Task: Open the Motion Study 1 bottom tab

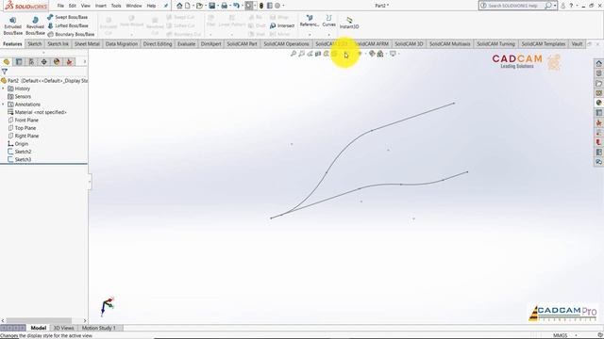Action: pyautogui.click(x=98, y=328)
